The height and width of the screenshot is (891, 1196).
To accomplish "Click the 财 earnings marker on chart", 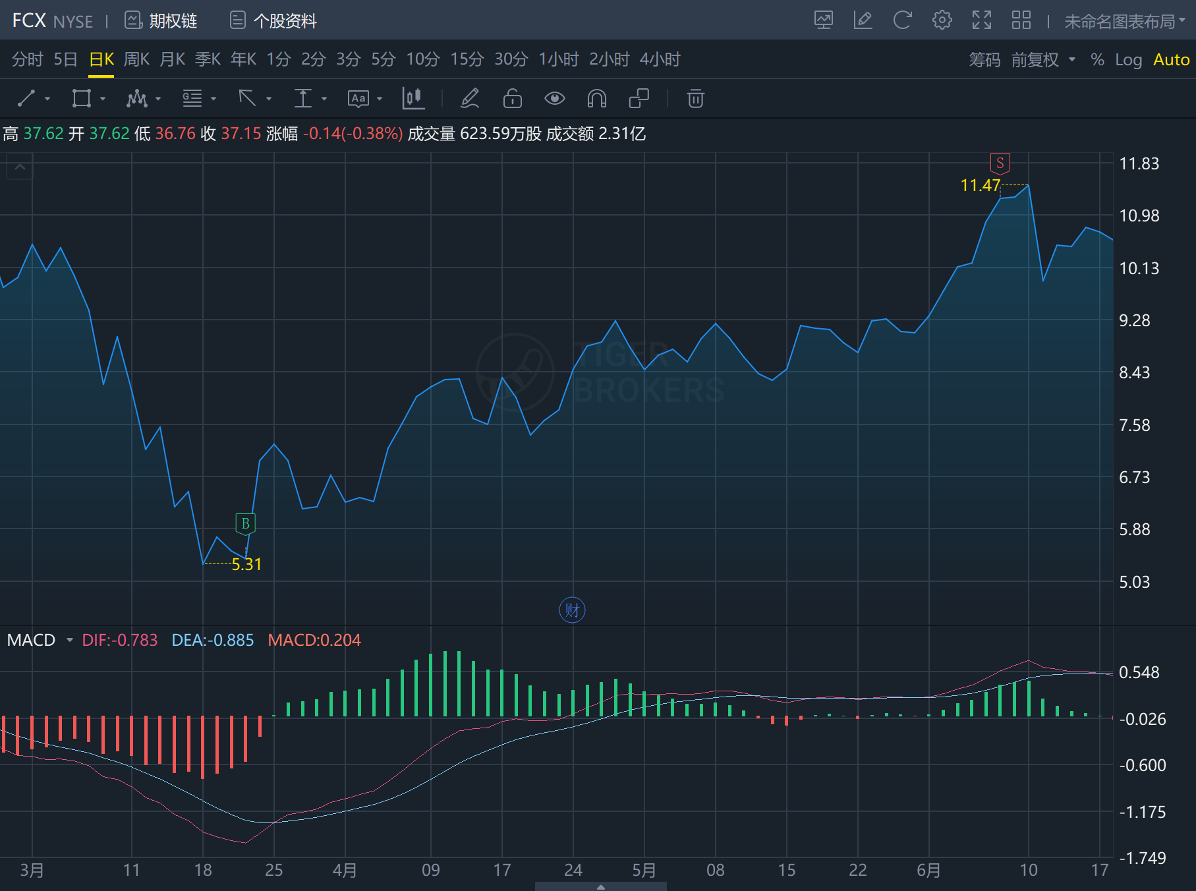I will pyautogui.click(x=572, y=610).
